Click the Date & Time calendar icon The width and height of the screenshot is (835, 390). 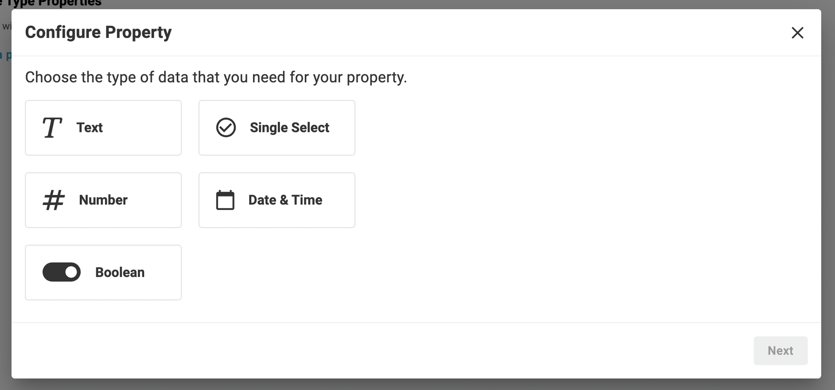click(x=225, y=200)
